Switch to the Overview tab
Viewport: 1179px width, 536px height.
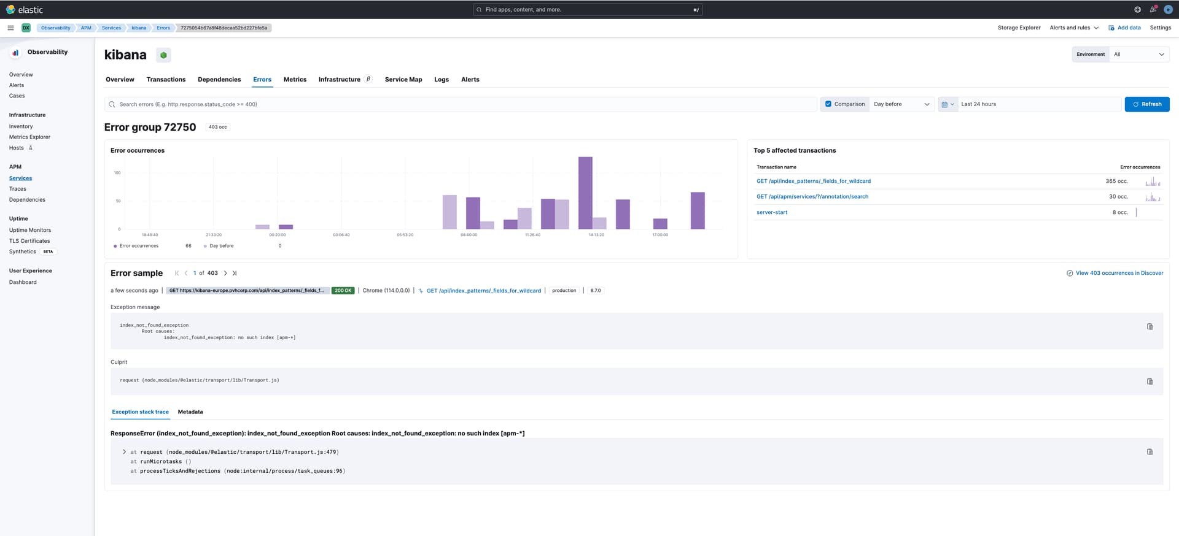[120, 80]
